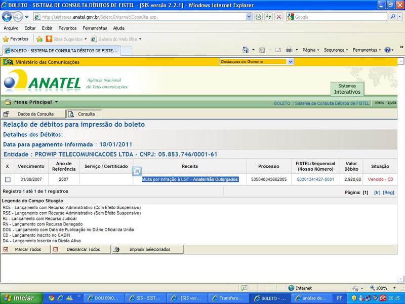Open recent pages dropdown beside navigation arrows
405x304 pixels.
(27, 17)
